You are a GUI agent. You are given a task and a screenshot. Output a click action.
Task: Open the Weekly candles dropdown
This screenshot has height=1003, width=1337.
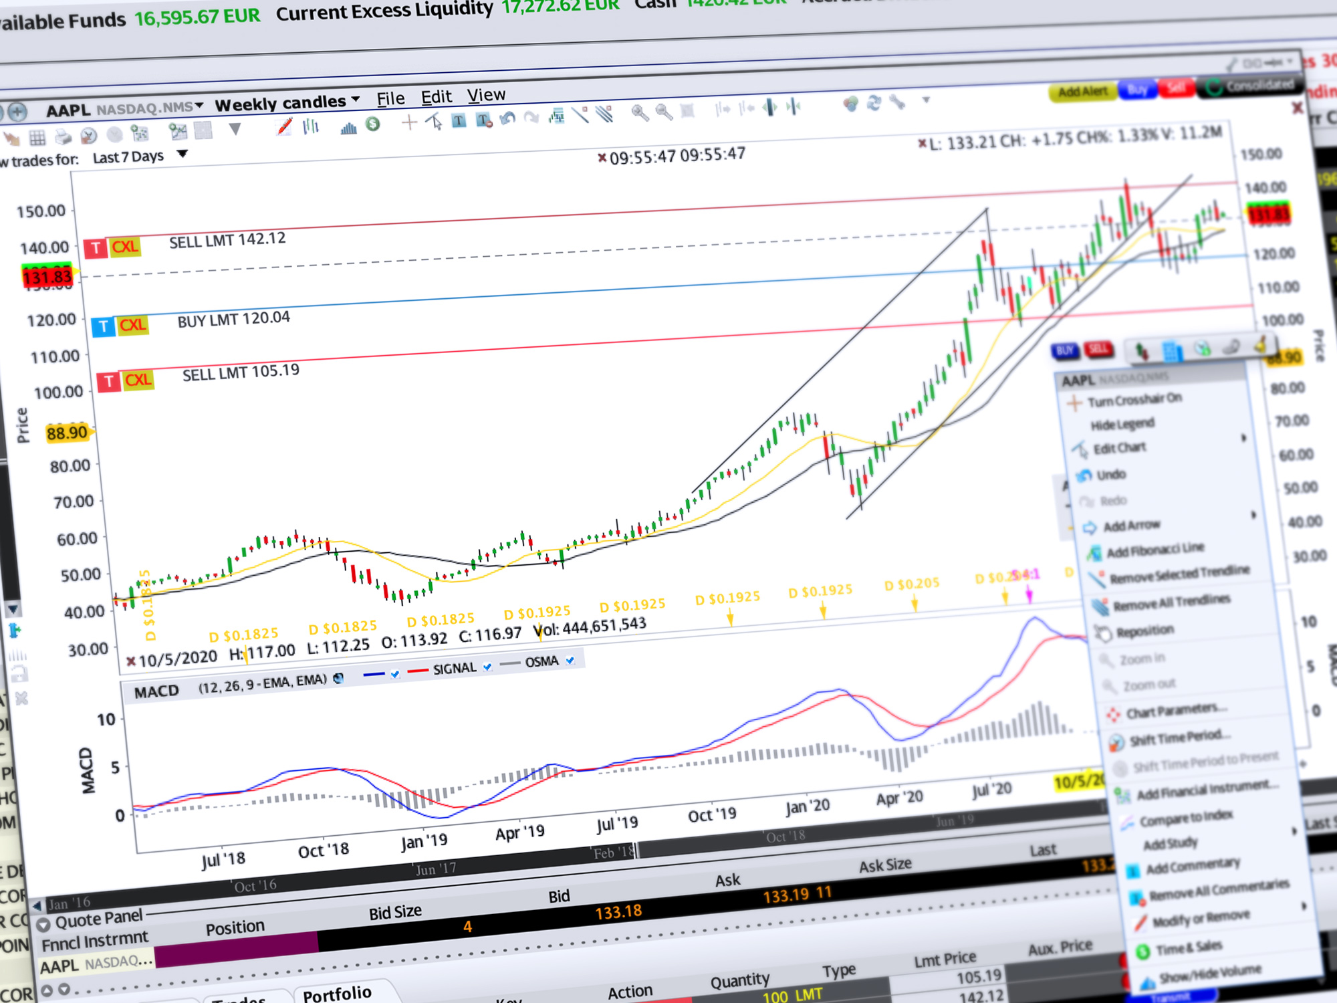[287, 103]
